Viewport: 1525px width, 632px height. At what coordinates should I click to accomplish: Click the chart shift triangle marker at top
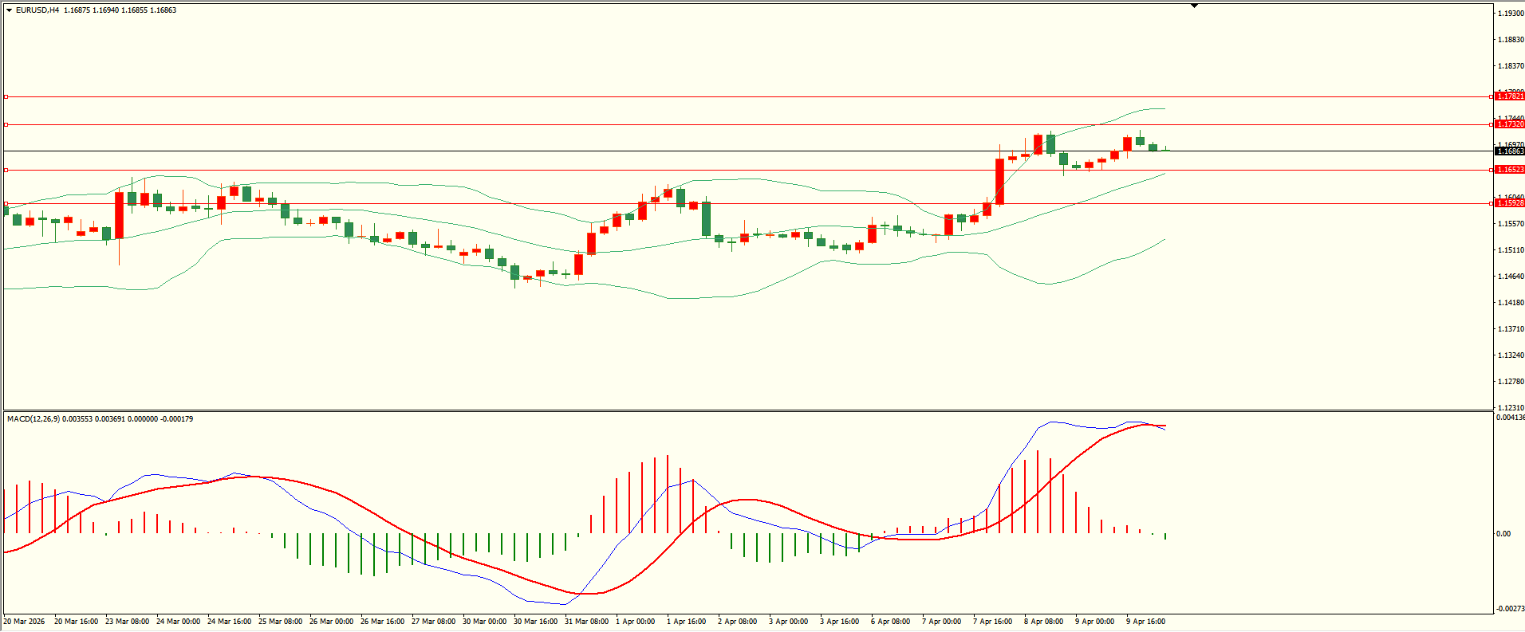point(1194,6)
